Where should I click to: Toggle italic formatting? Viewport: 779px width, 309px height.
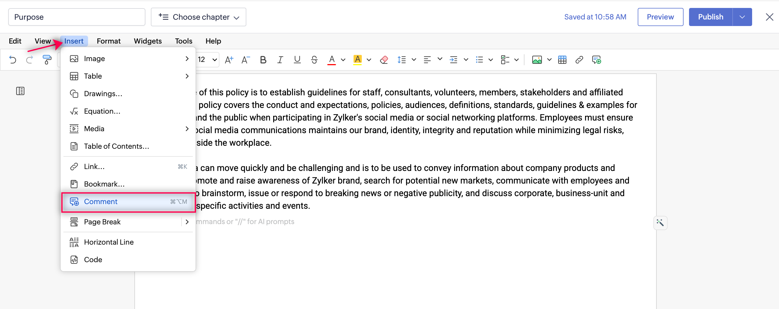pyautogui.click(x=280, y=59)
